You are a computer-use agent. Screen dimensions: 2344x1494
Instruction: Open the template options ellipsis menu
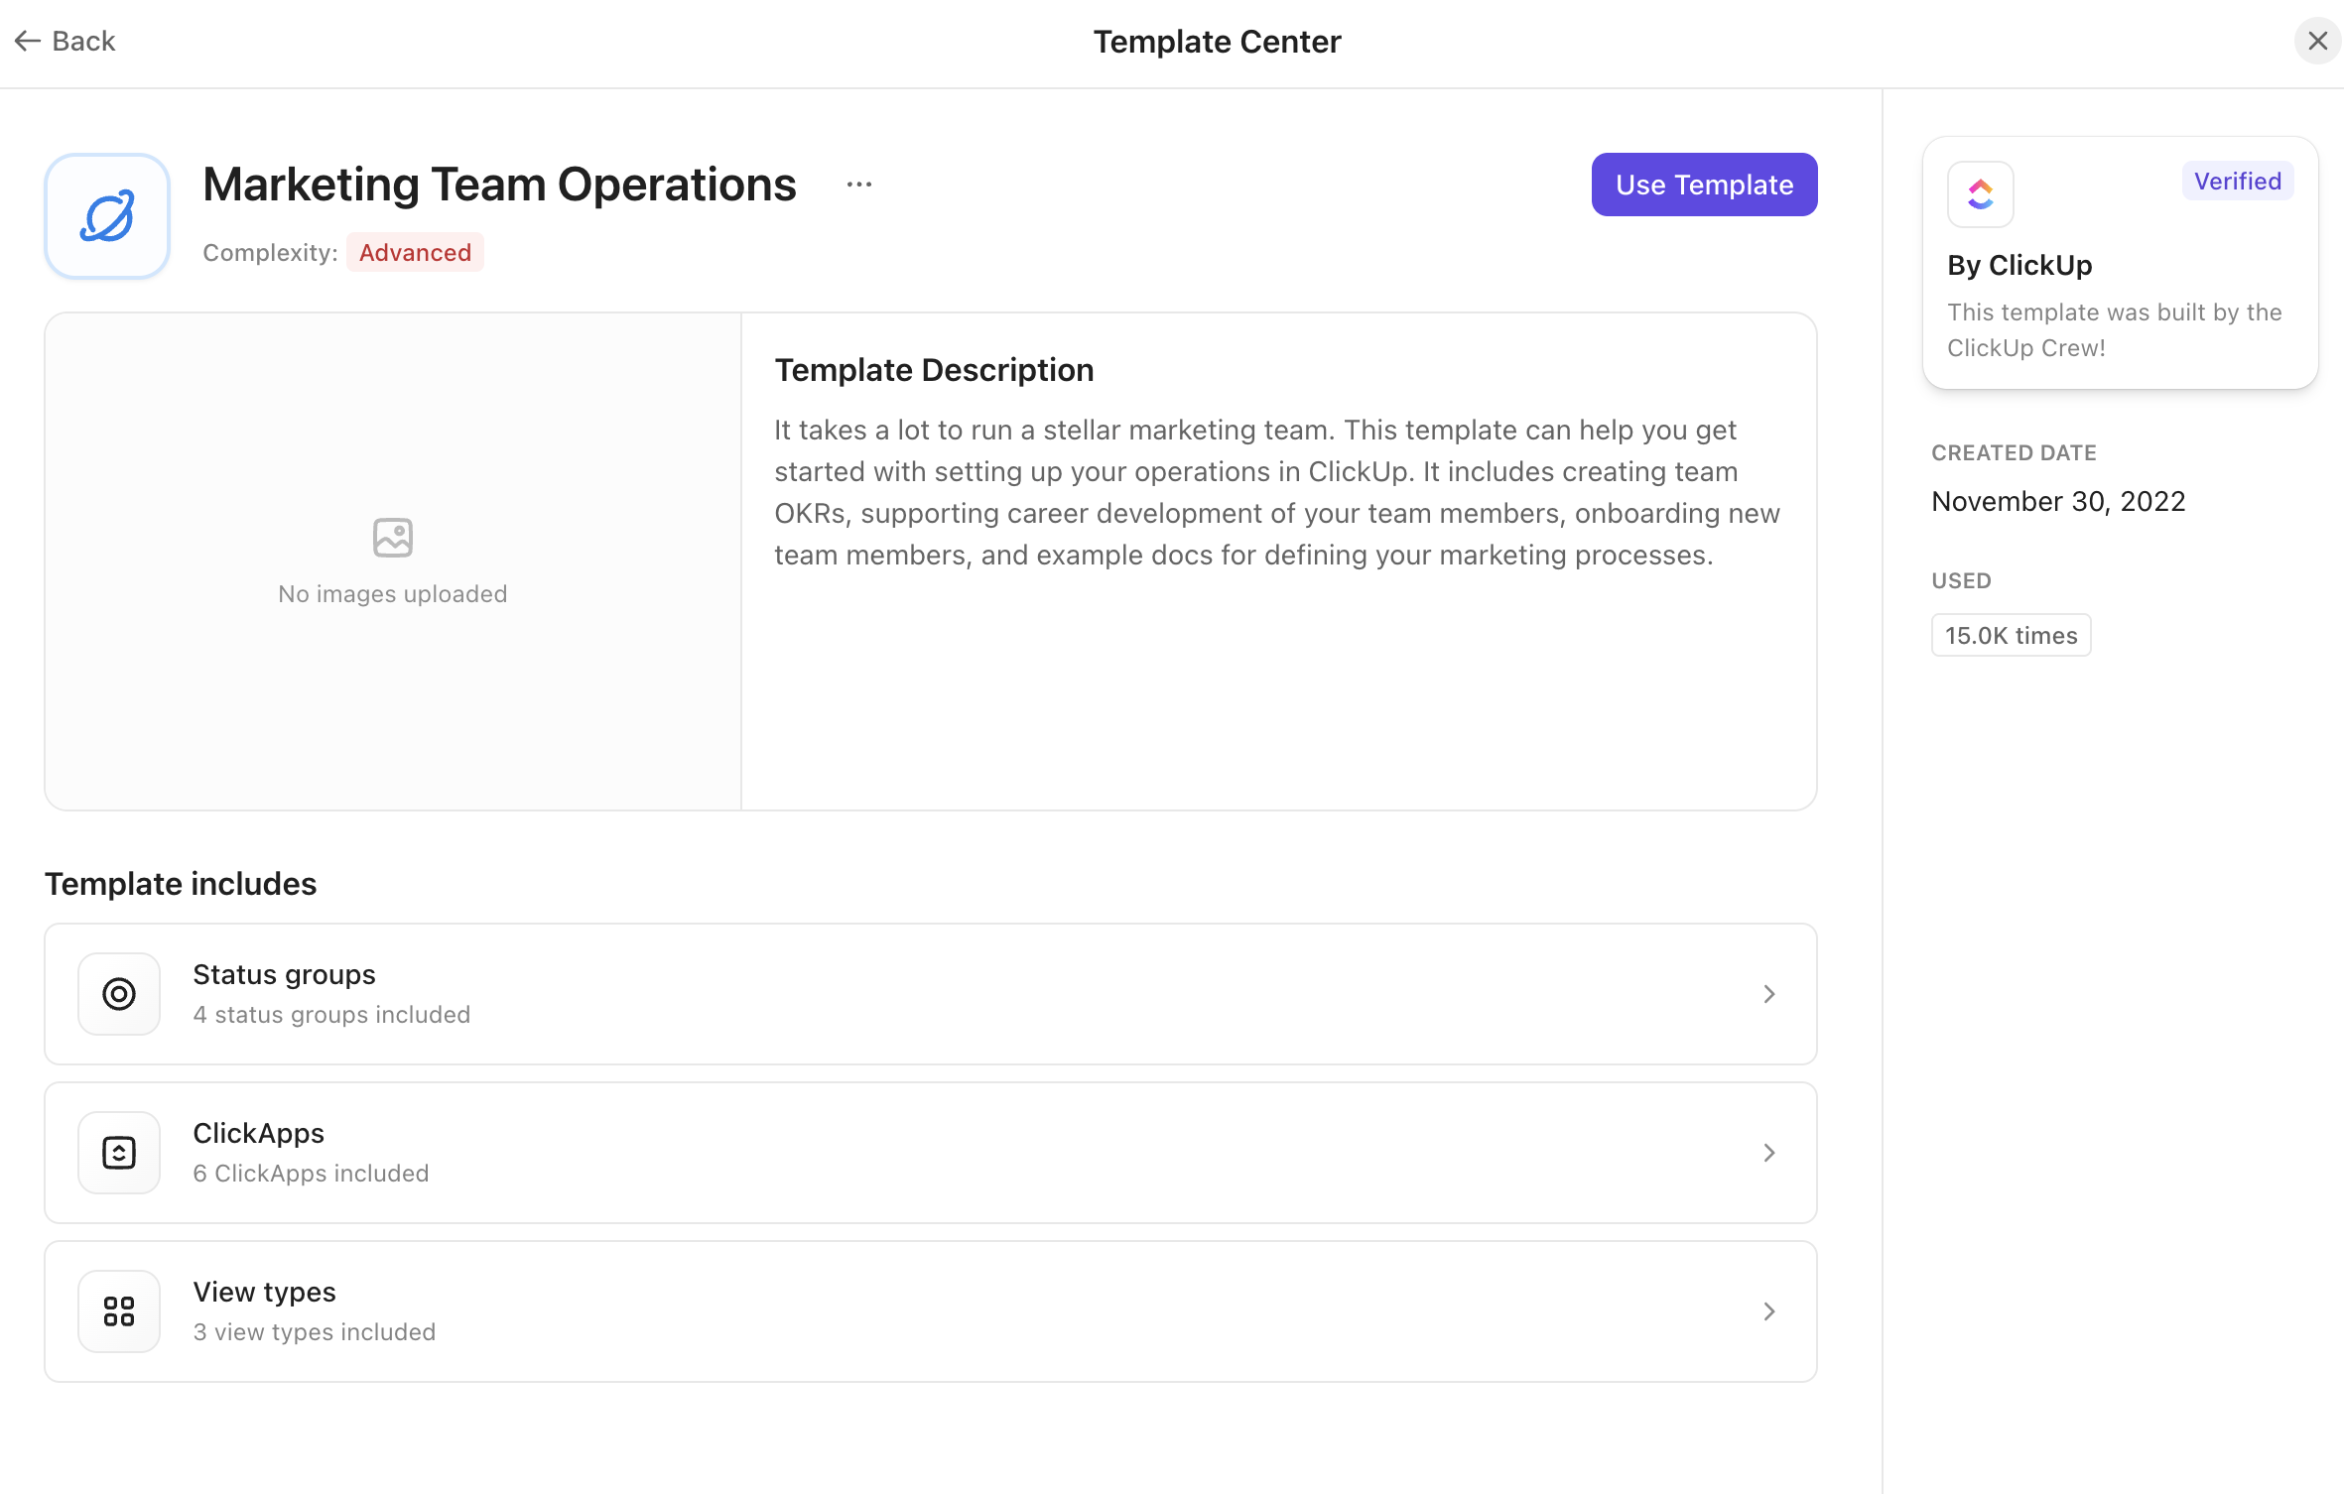[857, 184]
